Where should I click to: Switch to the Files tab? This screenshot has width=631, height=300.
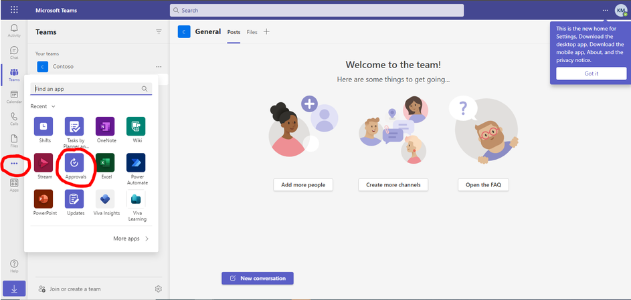[x=252, y=32]
